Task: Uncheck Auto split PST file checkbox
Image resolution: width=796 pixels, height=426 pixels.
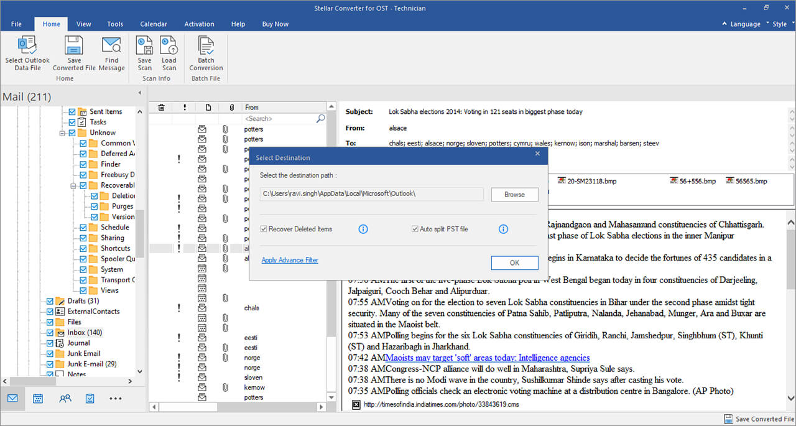Action: (415, 229)
